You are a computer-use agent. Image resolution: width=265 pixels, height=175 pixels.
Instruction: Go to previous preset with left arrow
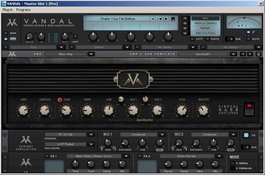[160, 19]
